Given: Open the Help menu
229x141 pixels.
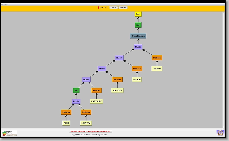Looking at the screenshot, I should click(x=6, y=4).
